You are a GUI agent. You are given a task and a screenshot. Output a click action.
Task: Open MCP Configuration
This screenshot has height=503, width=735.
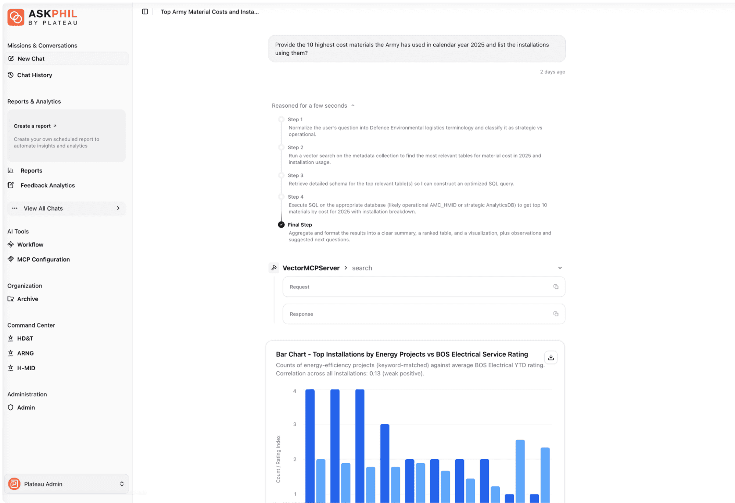(x=43, y=259)
